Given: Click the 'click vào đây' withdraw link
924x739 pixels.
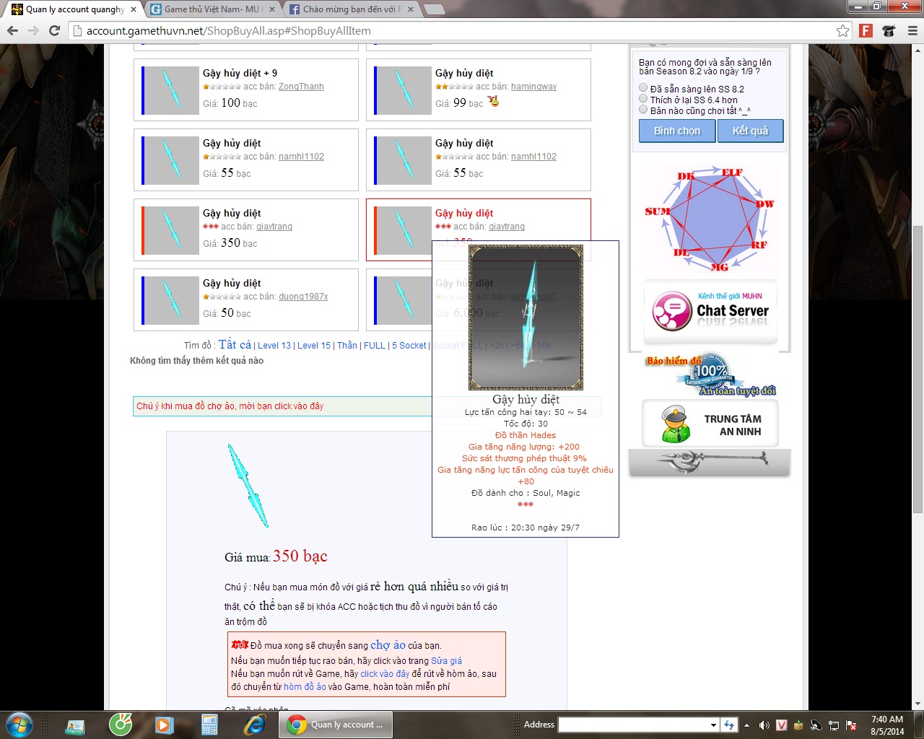Looking at the screenshot, I should point(385,673).
